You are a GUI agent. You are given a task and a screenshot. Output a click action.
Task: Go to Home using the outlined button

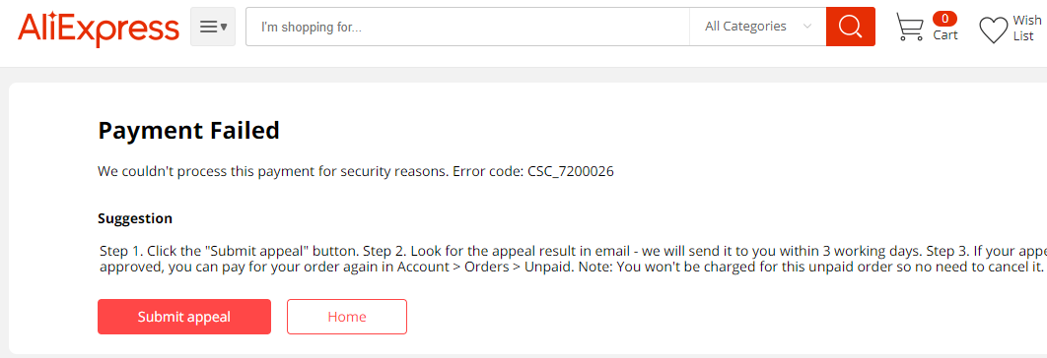347,317
